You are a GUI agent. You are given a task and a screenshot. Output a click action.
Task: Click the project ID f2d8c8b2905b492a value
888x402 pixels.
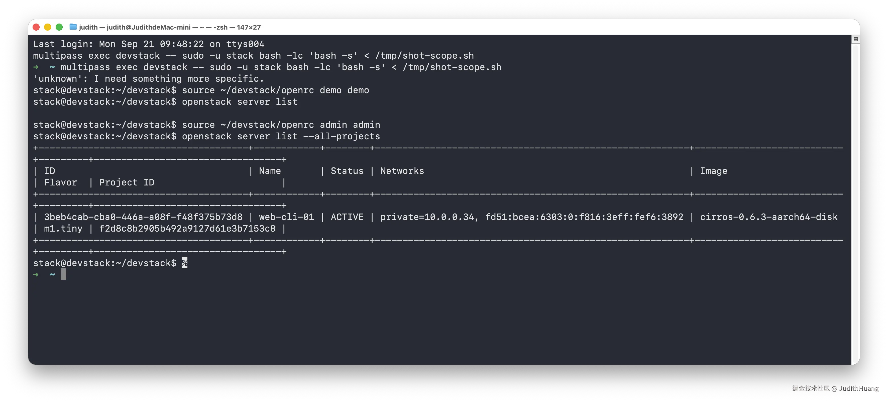(x=187, y=229)
